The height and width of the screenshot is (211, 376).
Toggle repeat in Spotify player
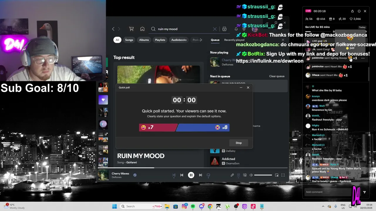[x=208, y=175]
